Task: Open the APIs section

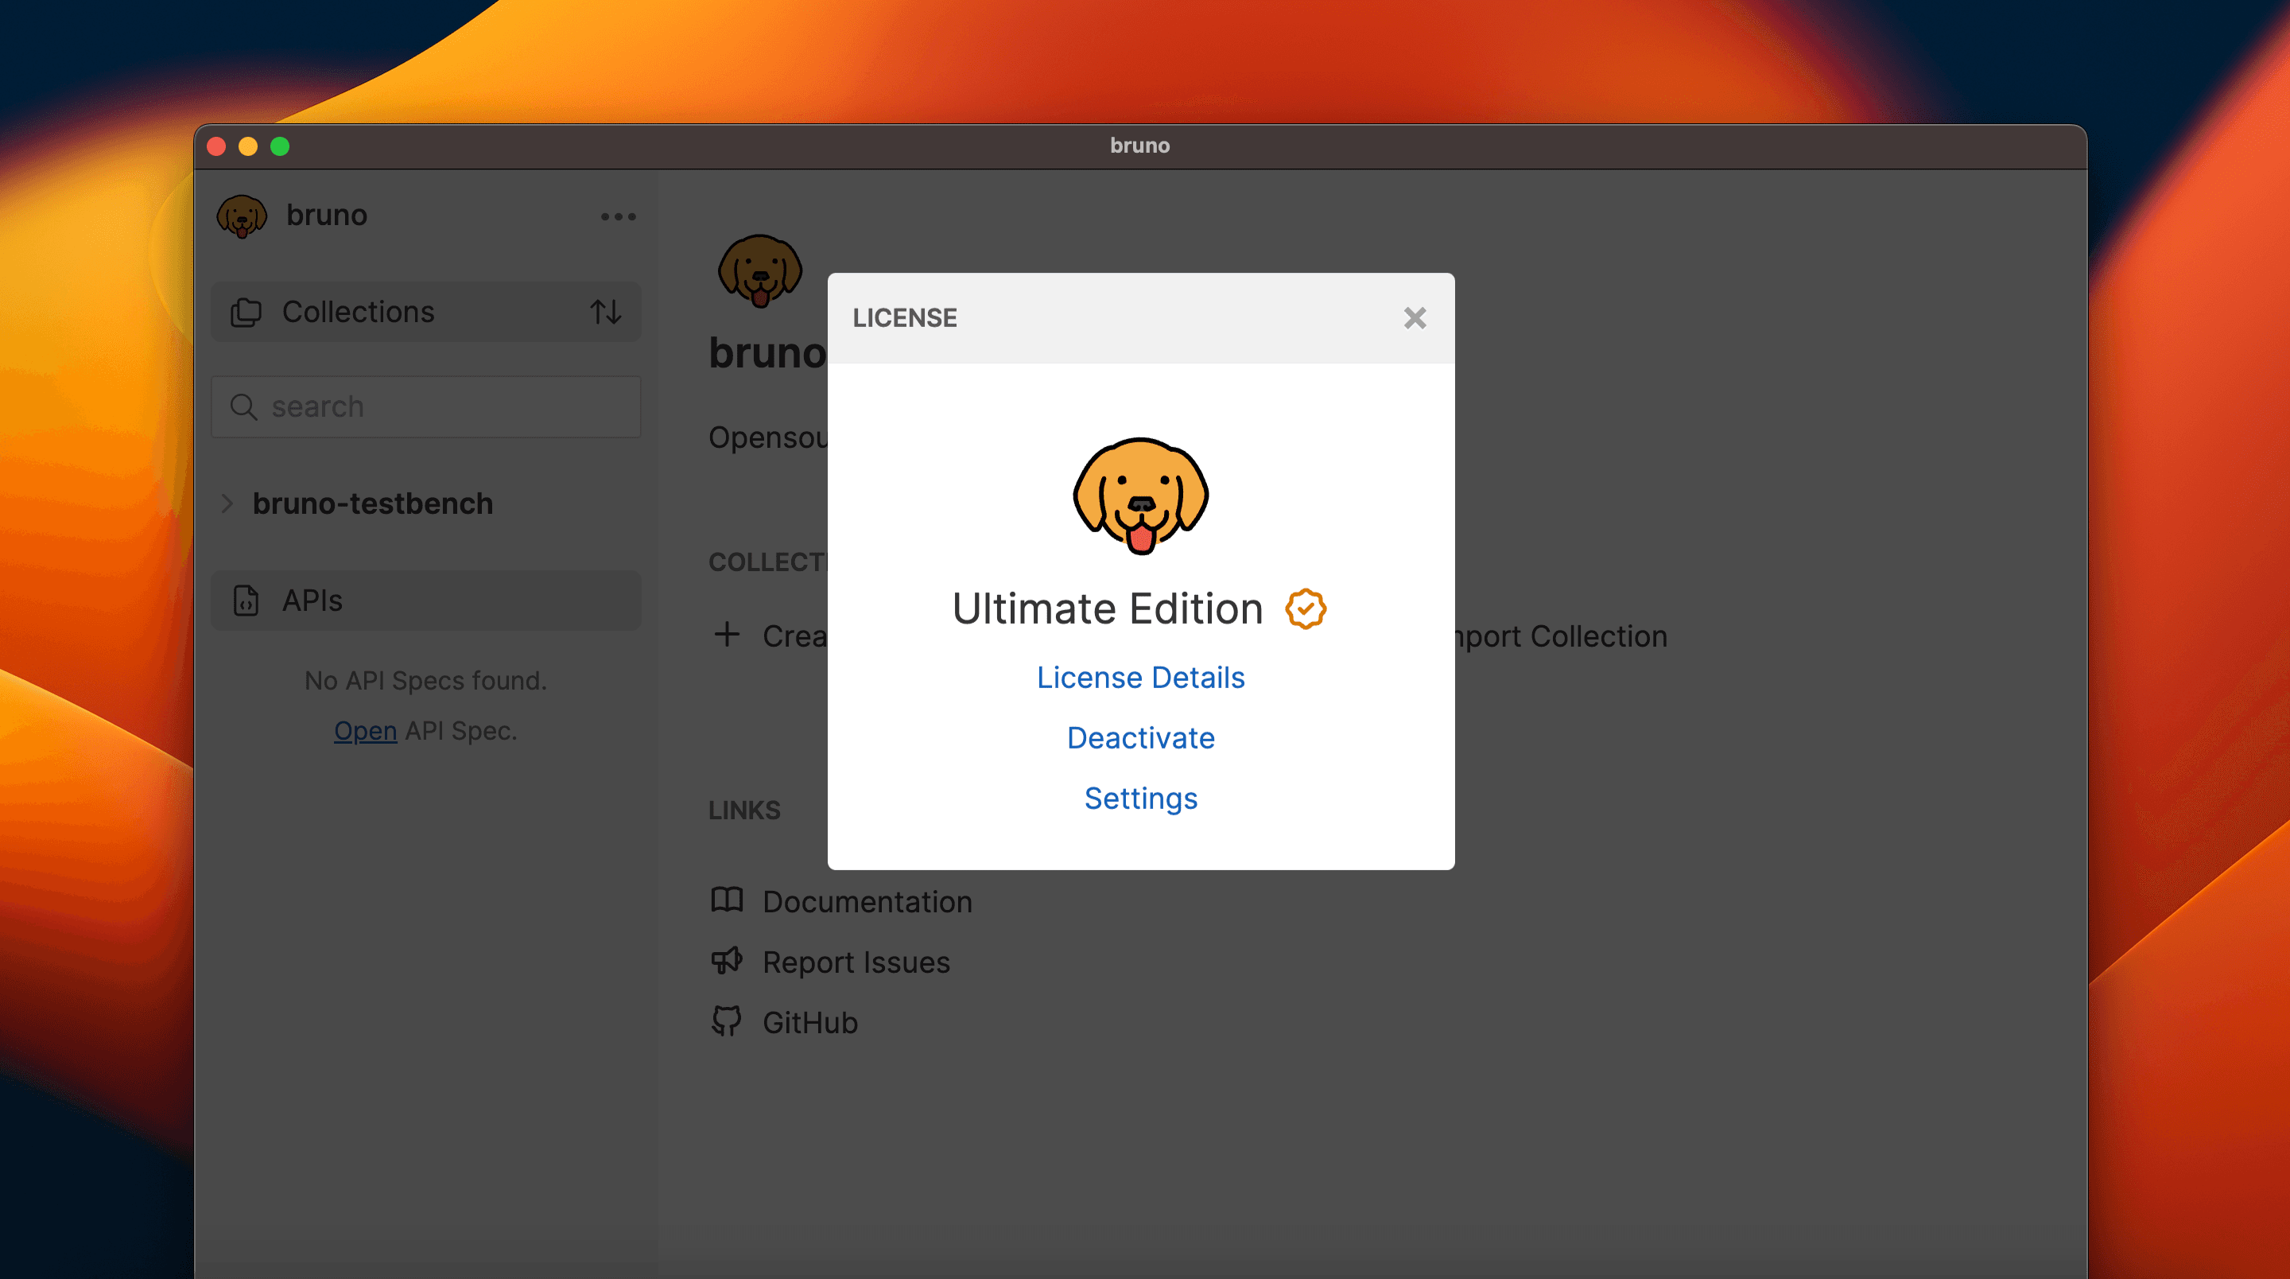Action: 426,601
